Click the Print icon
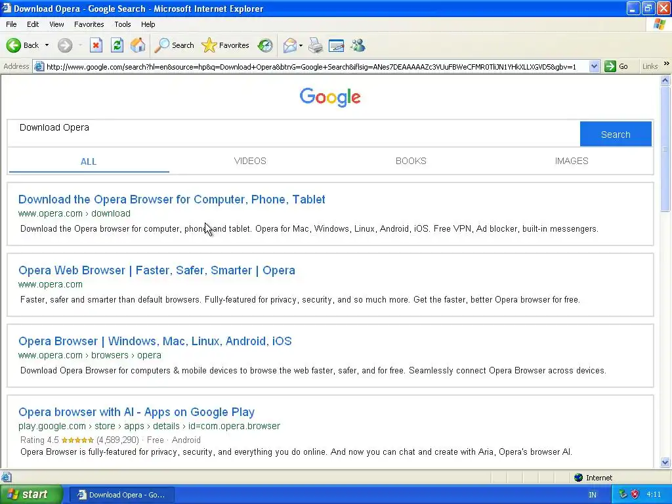The height and width of the screenshot is (504, 672). (x=316, y=45)
